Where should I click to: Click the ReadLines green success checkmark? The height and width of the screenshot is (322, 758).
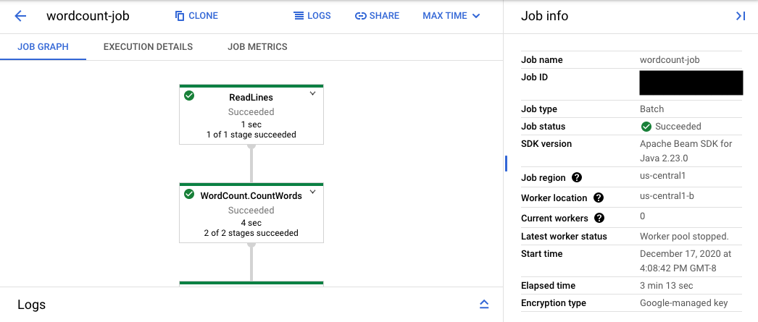189,96
